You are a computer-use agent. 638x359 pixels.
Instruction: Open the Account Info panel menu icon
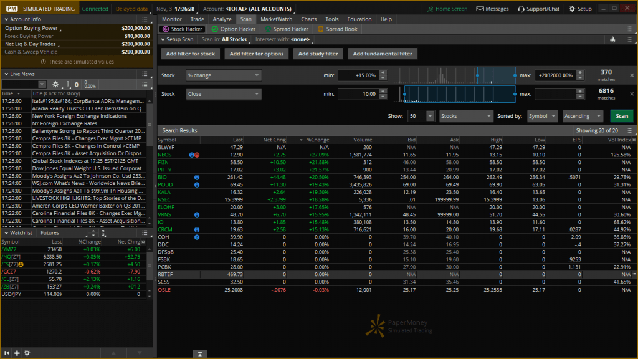pyautogui.click(x=145, y=19)
